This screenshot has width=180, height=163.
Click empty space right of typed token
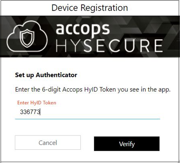coord(100,112)
